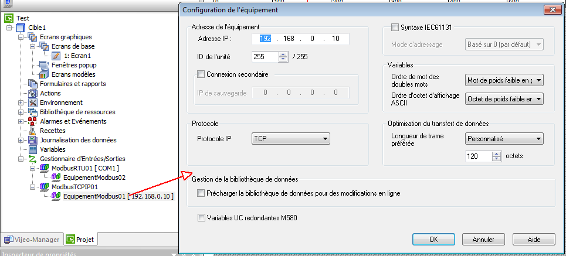Click the first octet of Adresse IP
Image resolution: width=566 pixels, height=256 pixels.
[x=265, y=39]
